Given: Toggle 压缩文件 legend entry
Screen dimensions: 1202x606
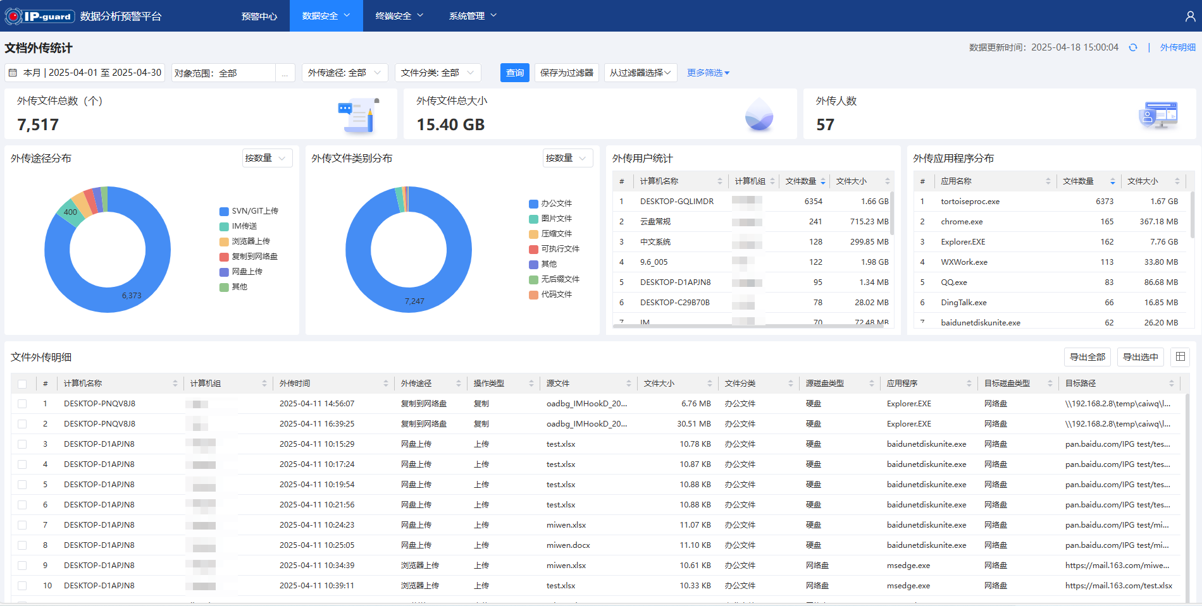Looking at the screenshot, I should (550, 234).
